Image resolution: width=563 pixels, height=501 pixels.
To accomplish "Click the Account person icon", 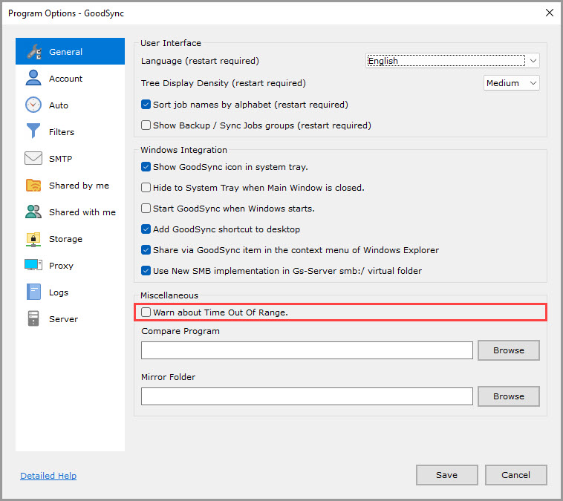I will point(33,78).
